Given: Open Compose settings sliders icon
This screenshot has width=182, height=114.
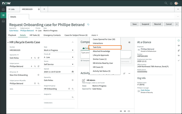Looking at the screenshot, I should pyautogui.click(x=129, y=42).
